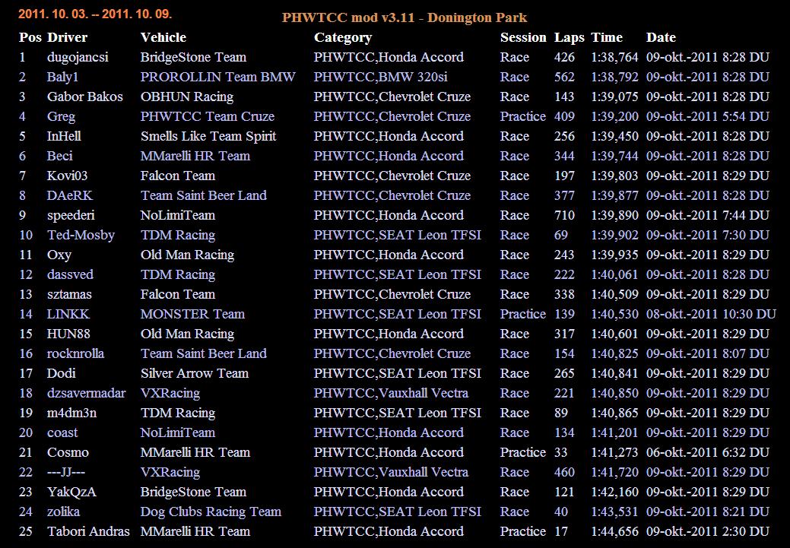Viewport: 790px width, 548px height.
Task: Select driver name dassved
Action: click(70, 274)
